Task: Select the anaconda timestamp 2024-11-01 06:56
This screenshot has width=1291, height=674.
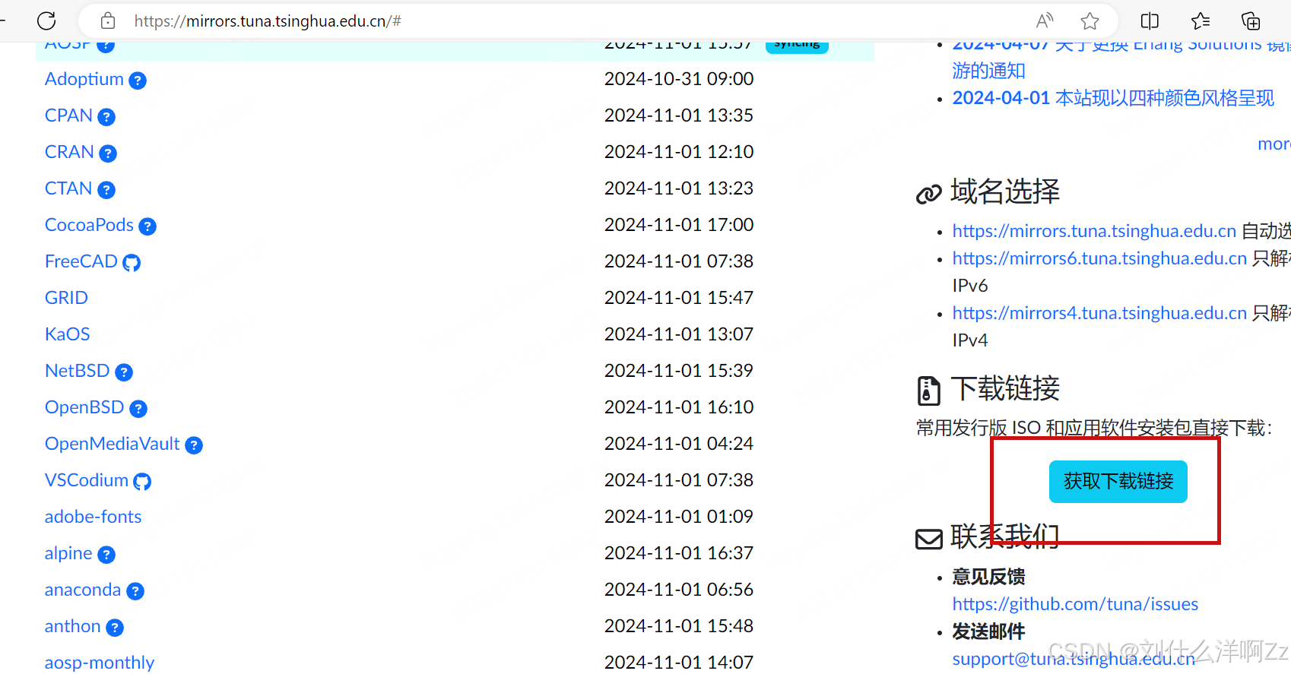Action: pyautogui.click(x=679, y=590)
